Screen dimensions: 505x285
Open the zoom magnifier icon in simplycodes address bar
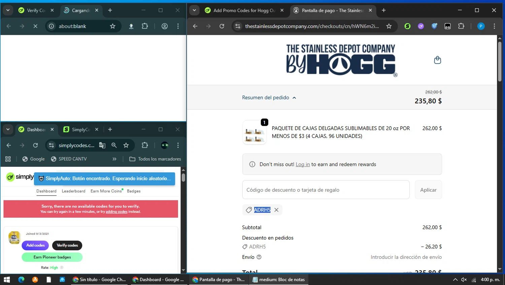pos(114,145)
